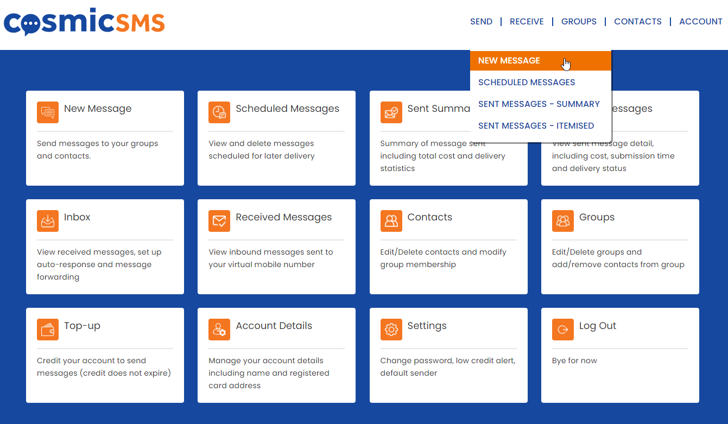The width and height of the screenshot is (728, 424).
Task: Click the Contacts people icon
Action: (x=391, y=221)
